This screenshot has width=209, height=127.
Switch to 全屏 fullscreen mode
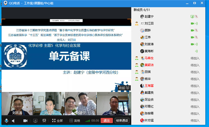click(x=57, y=121)
